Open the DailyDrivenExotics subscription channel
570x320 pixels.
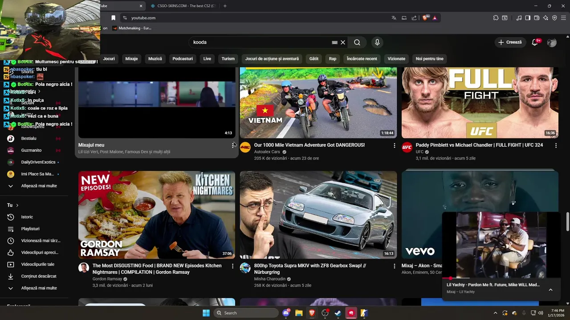tap(34, 162)
